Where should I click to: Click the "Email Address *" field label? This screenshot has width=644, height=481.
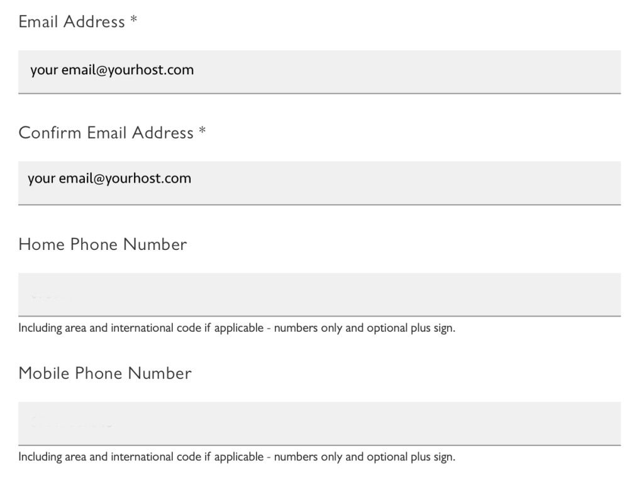coord(72,23)
